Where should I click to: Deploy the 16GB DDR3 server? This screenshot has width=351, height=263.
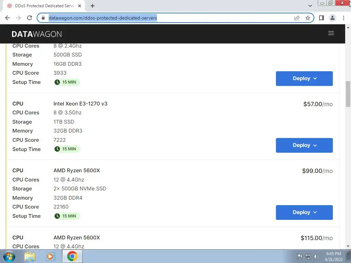pyautogui.click(x=304, y=78)
